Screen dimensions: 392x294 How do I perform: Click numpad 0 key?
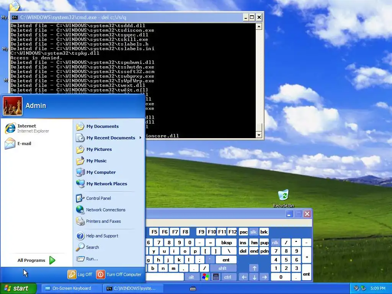(x=281, y=277)
